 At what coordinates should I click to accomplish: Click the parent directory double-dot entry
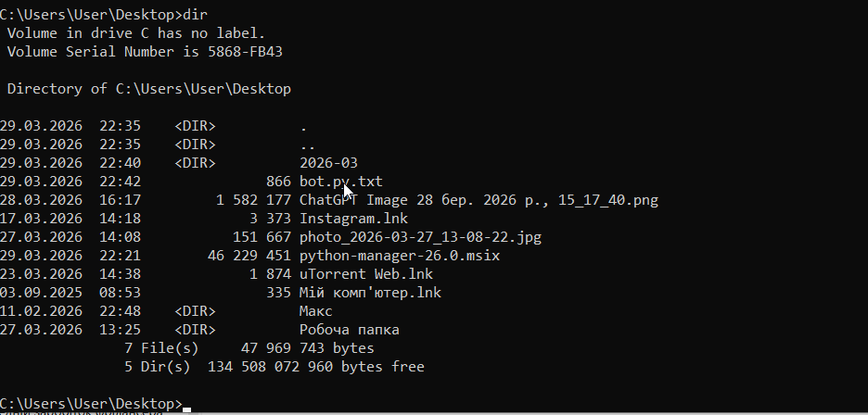coord(307,145)
